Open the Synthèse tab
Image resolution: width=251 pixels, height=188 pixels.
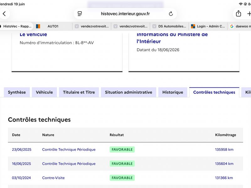click(17, 92)
